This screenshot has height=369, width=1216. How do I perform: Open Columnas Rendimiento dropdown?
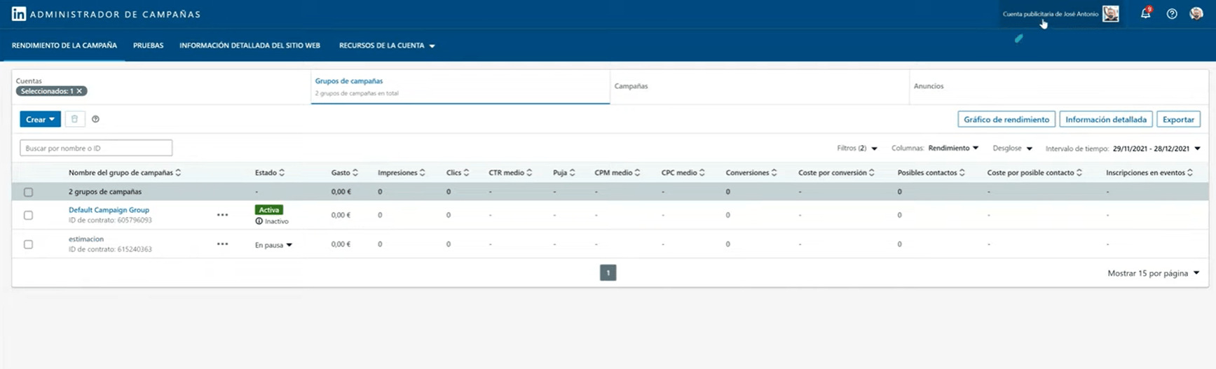[x=935, y=148]
